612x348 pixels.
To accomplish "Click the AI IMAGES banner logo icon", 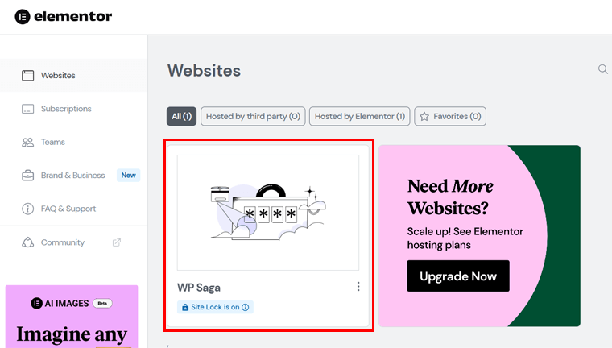I will 37,303.
